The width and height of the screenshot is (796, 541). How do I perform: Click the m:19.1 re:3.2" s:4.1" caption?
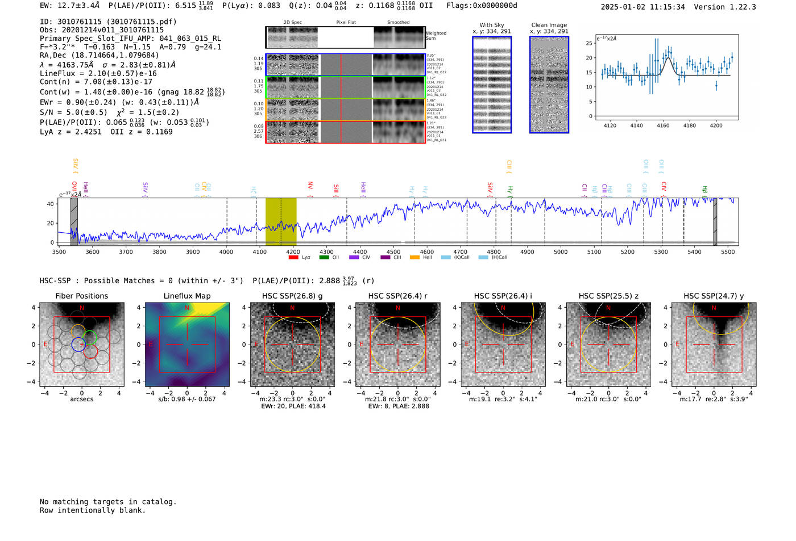(x=503, y=399)
